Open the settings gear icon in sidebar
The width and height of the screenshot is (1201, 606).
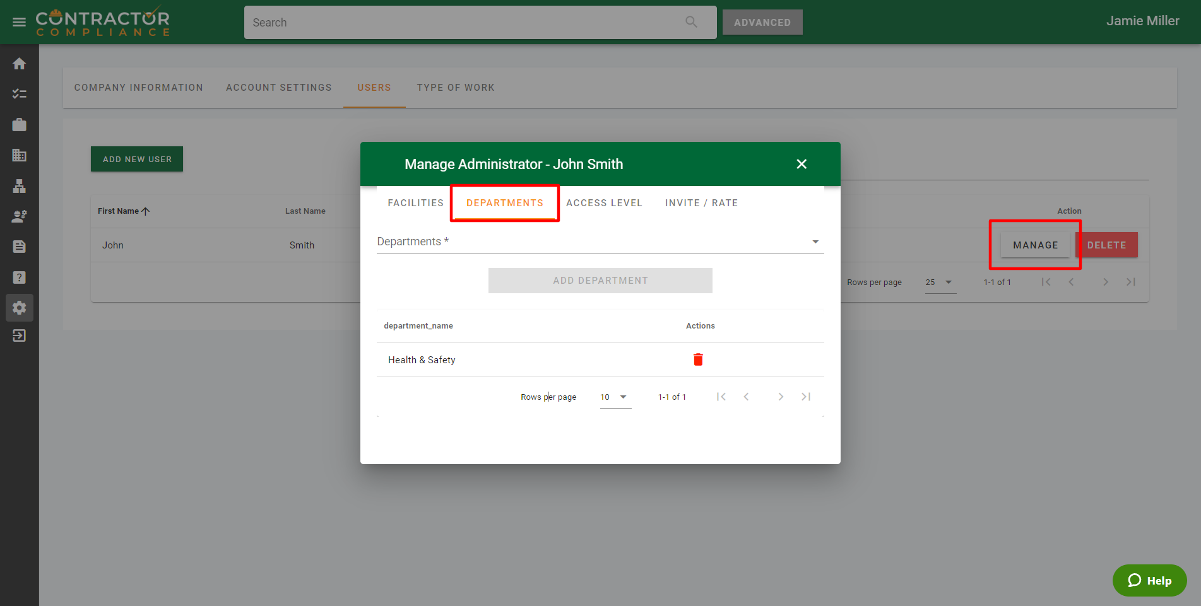pos(19,308)
